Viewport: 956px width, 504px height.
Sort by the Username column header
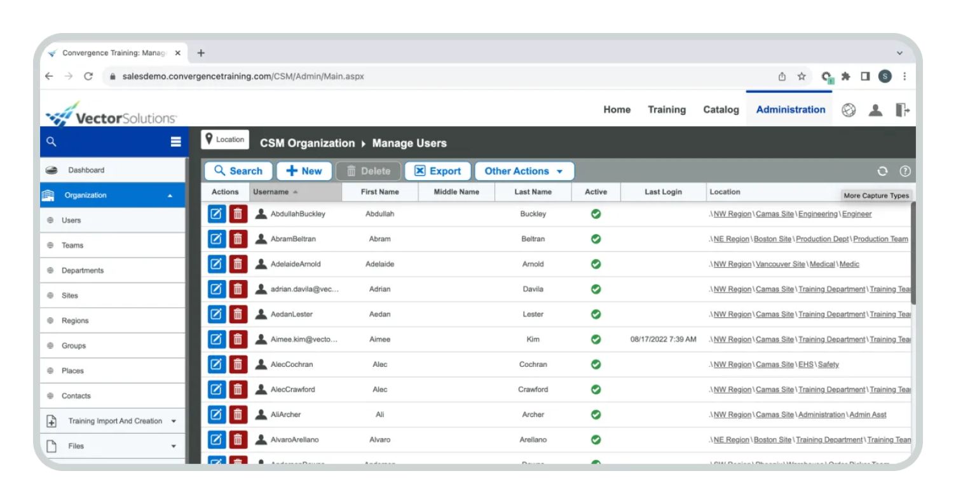click(x=296, y=192)
